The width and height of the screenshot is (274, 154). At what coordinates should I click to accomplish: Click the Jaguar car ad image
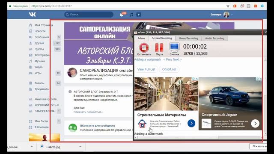tap(230, 94)
